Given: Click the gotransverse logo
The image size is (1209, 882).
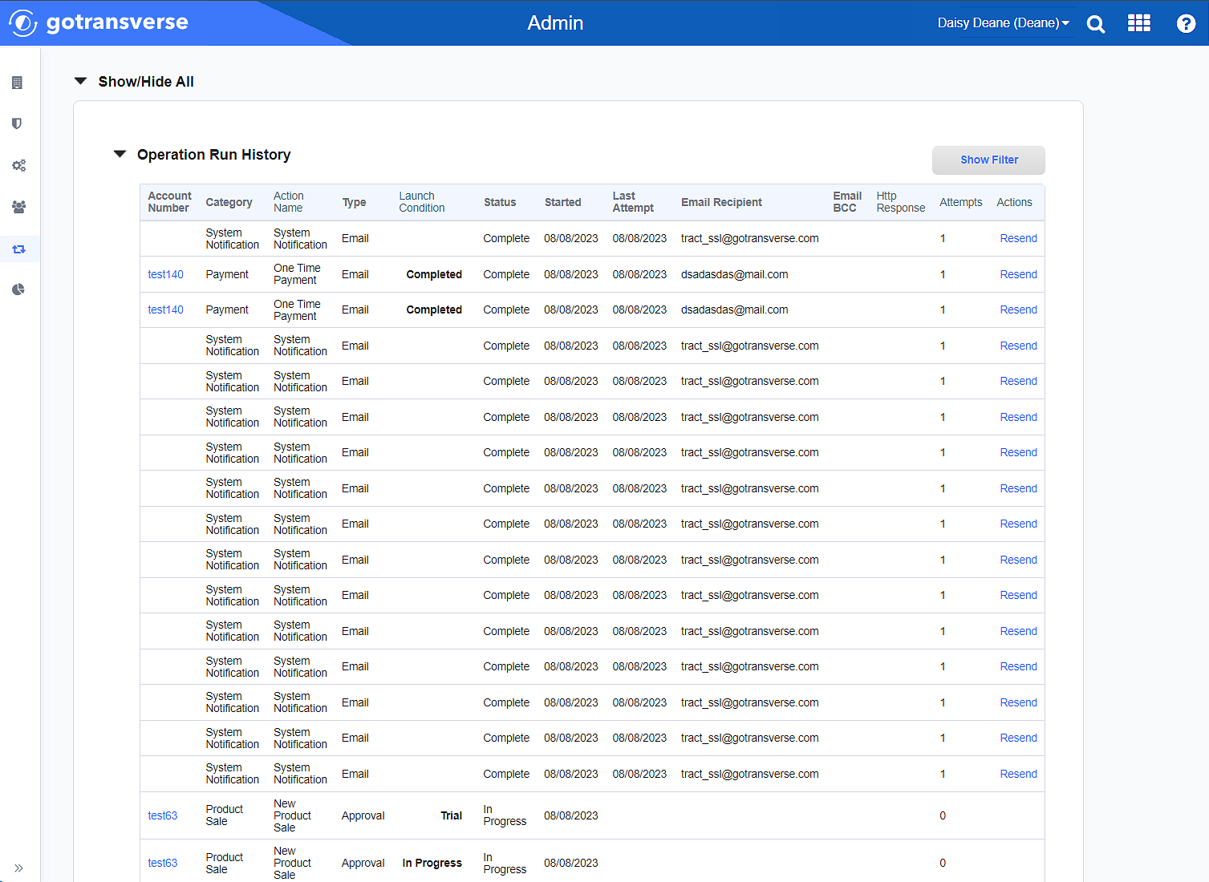Looking at the screenshot, I should 99,22.
